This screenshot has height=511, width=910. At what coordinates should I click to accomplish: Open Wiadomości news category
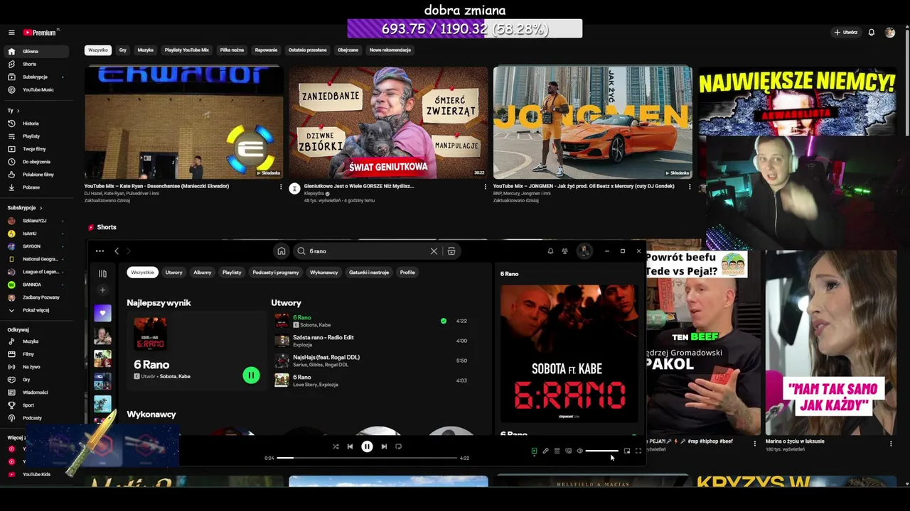(x=36, y=392)
